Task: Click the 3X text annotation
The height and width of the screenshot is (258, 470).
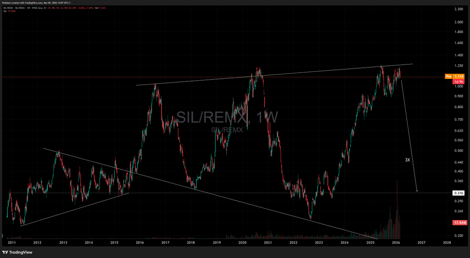Action: 407,160
